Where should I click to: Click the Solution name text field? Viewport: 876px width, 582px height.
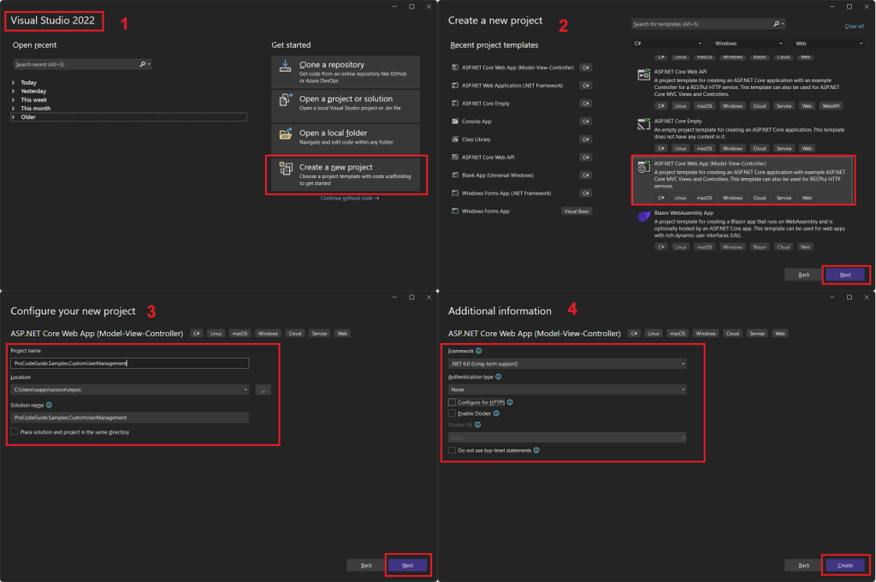coord(130,418)
